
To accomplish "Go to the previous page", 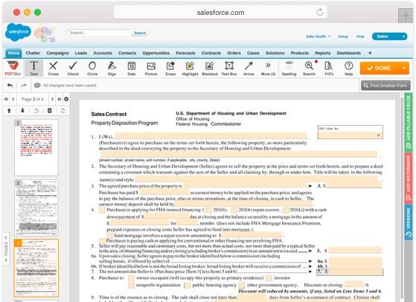I will coord(13,99).
